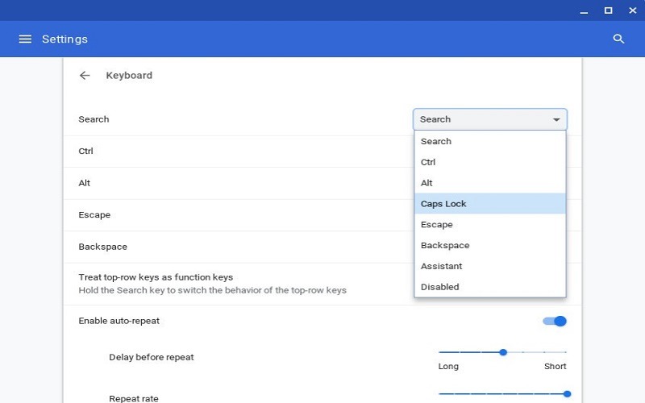Screen dimensions: 645x403
Task: Click the Hold the Search key description
Action: [212, 290]
